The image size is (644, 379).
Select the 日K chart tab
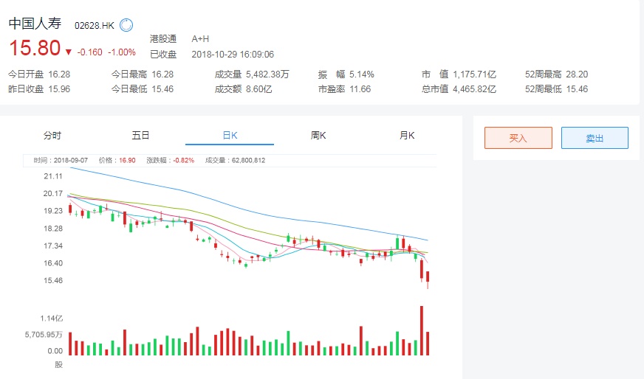pos(230,136)
